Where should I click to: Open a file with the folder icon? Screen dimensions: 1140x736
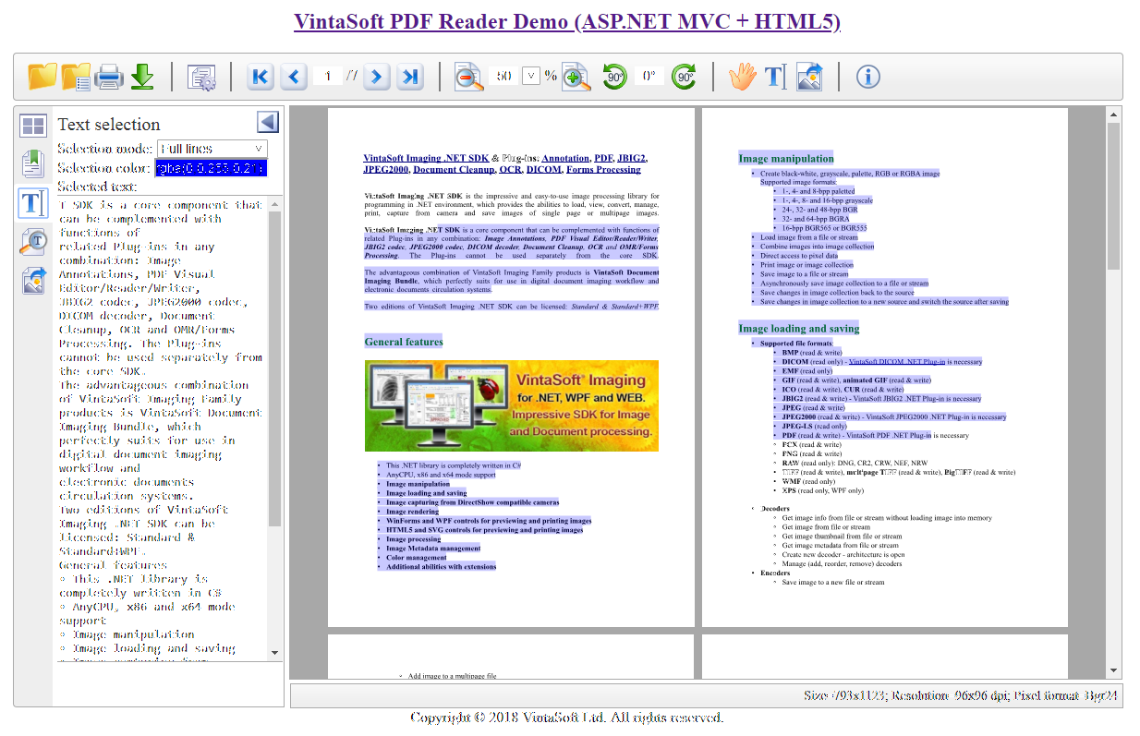(x=42, y=77)
